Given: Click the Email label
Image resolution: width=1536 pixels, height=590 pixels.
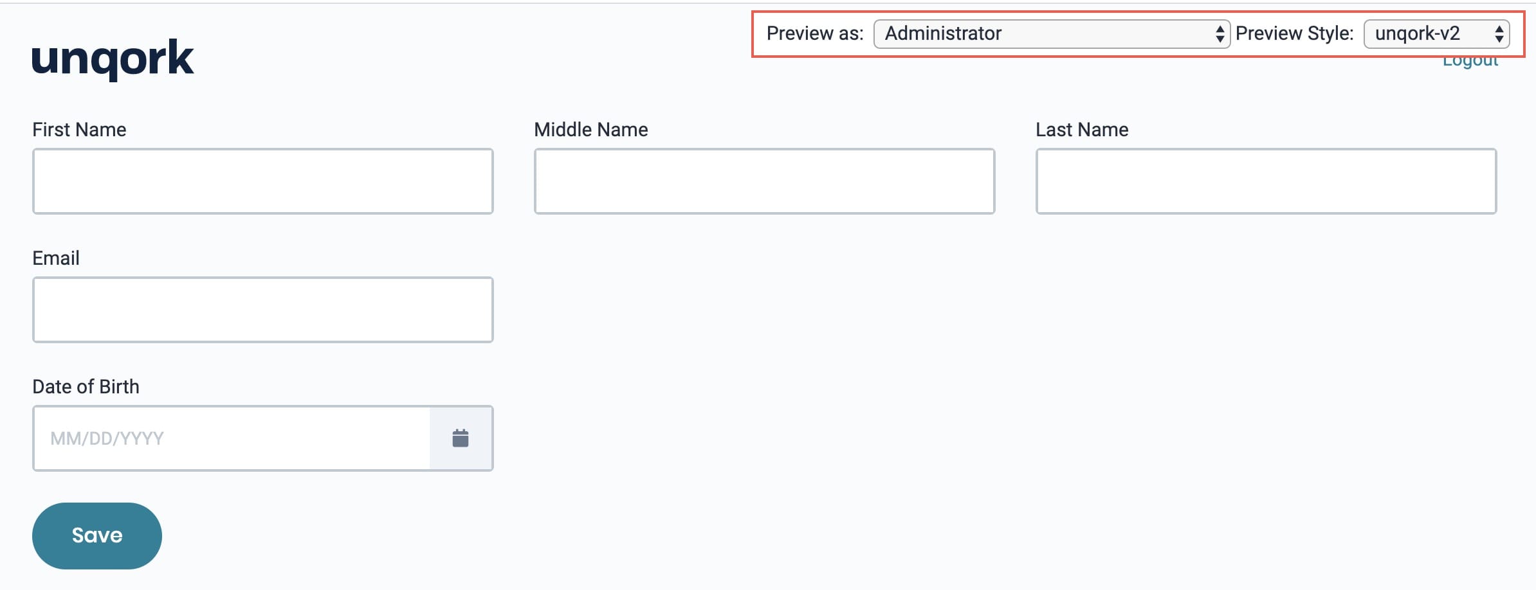Looking at the screenshot, I should click(56, 258).
